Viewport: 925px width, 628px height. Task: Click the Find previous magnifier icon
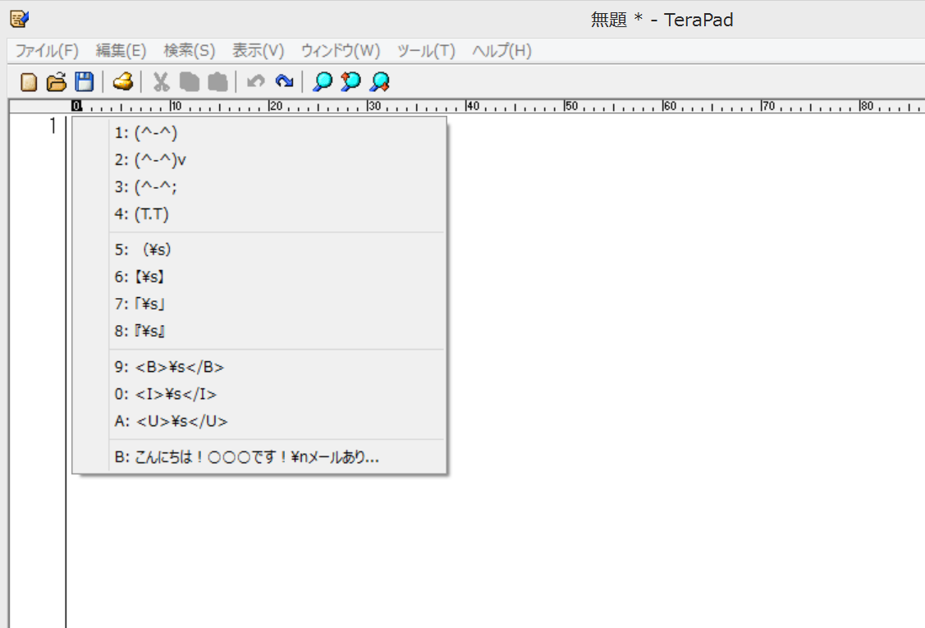click(x=350, y=81)
